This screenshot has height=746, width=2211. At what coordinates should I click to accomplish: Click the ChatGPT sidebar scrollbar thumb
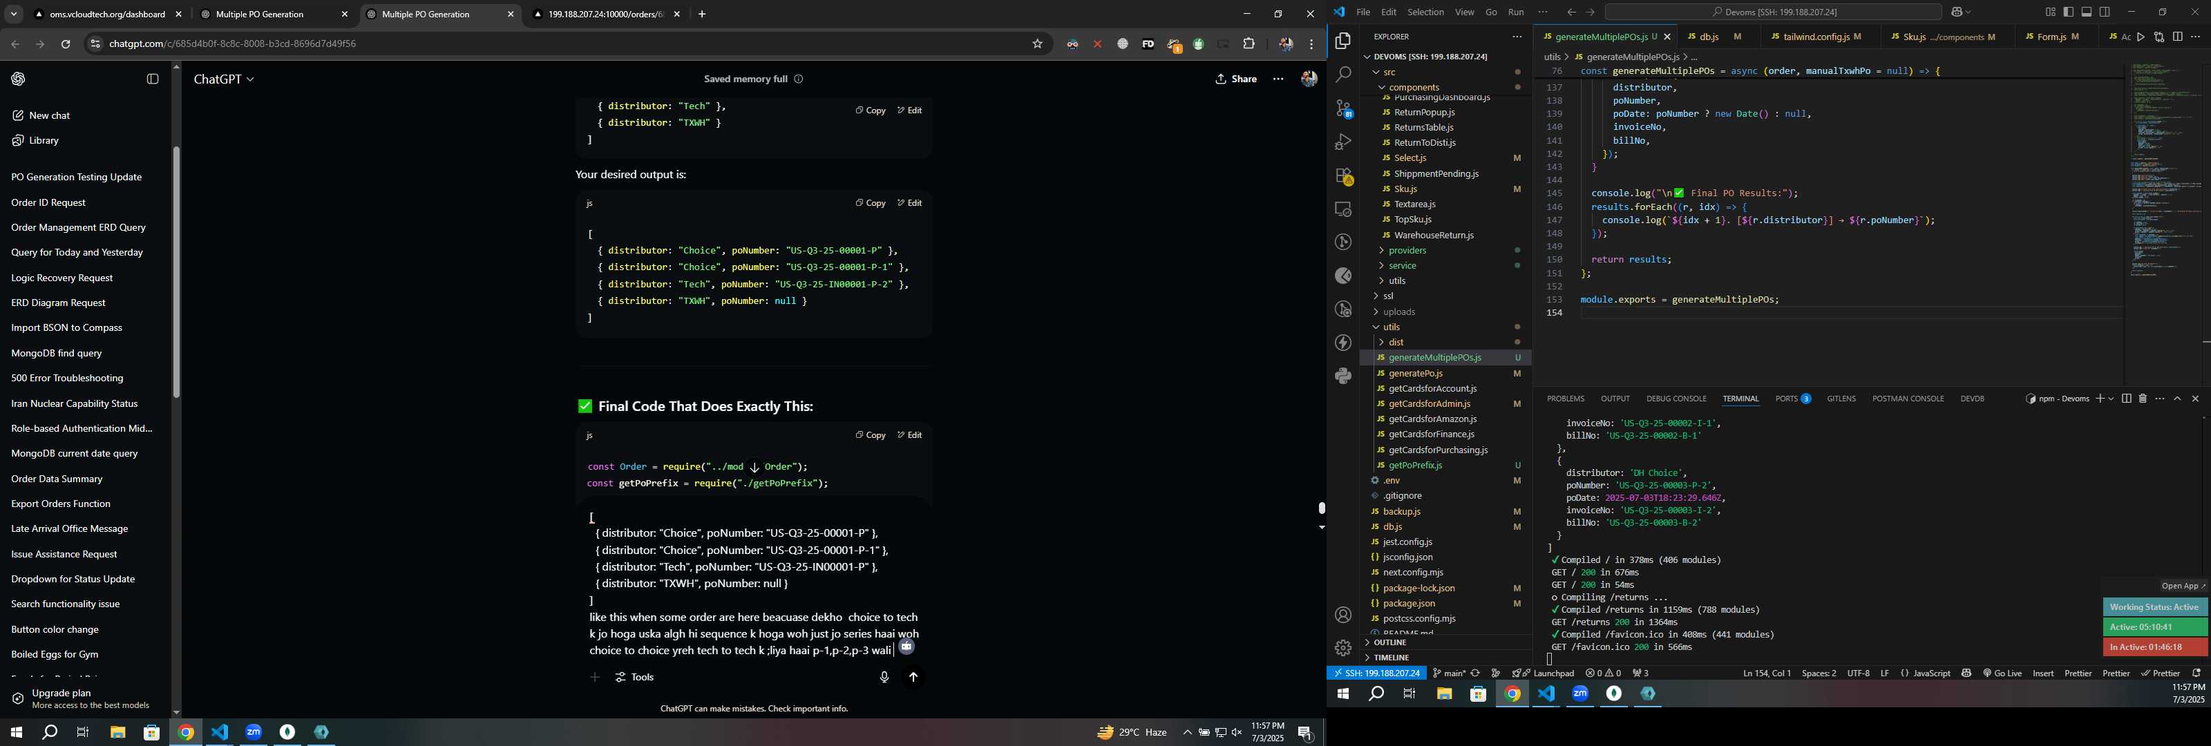click(176, 271)
